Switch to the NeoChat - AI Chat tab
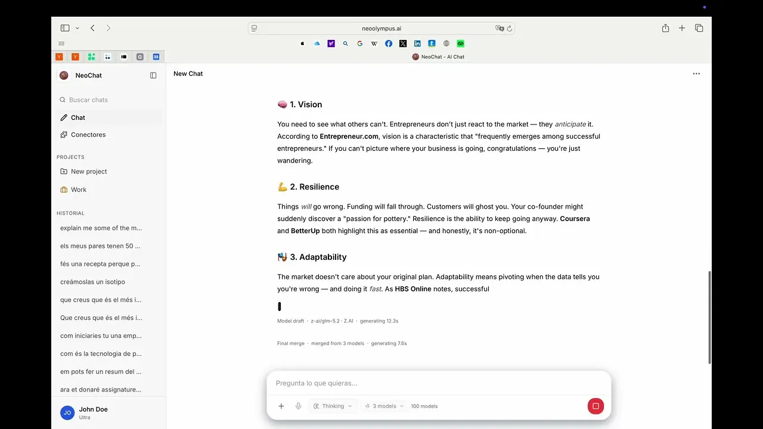Image resolution: width=763 pixels, height=429 pixels. point(438,57)
